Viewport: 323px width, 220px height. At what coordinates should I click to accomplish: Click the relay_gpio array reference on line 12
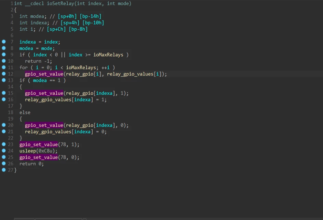[80, 74]
